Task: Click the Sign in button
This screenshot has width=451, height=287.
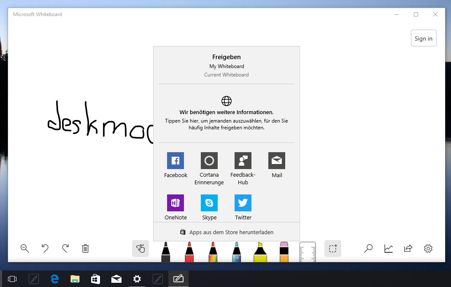Action: click(424, 38)
